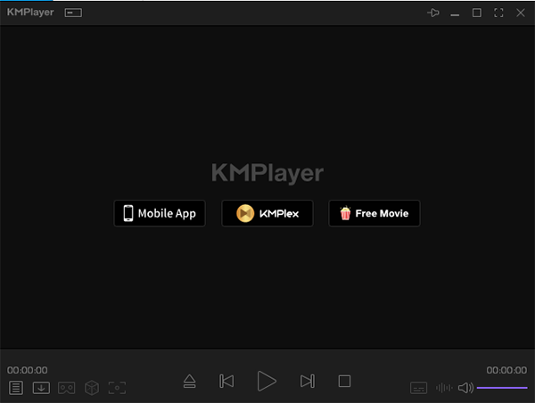The height and width of the screenshot is (403, 535).
Task: Click the screen capture icon
Action: 117,388
